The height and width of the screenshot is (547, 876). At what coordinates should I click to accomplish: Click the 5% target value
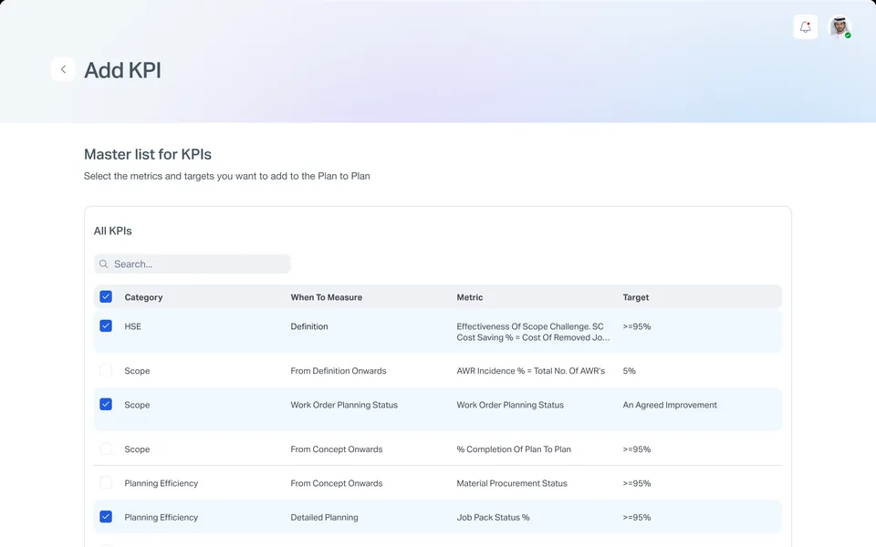(x=629, y=371)
